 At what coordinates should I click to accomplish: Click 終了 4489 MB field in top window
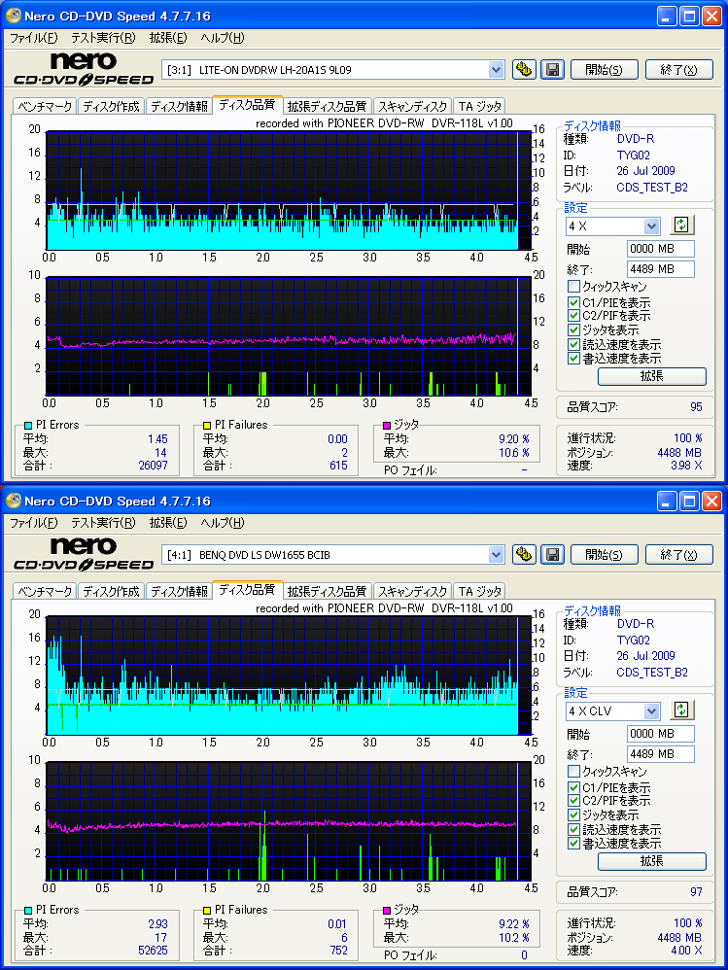pyautogui.click(x=661, y=269)
